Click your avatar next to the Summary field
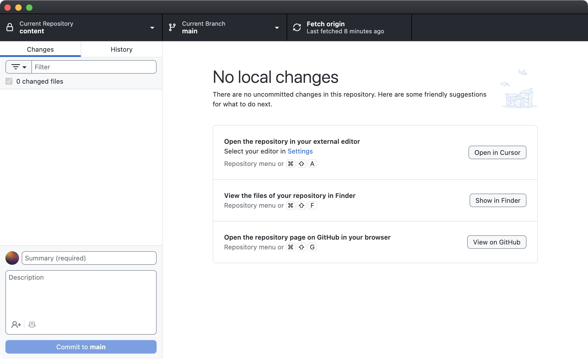This screenshot has height=359, width=588. click(x=12, y=258)
